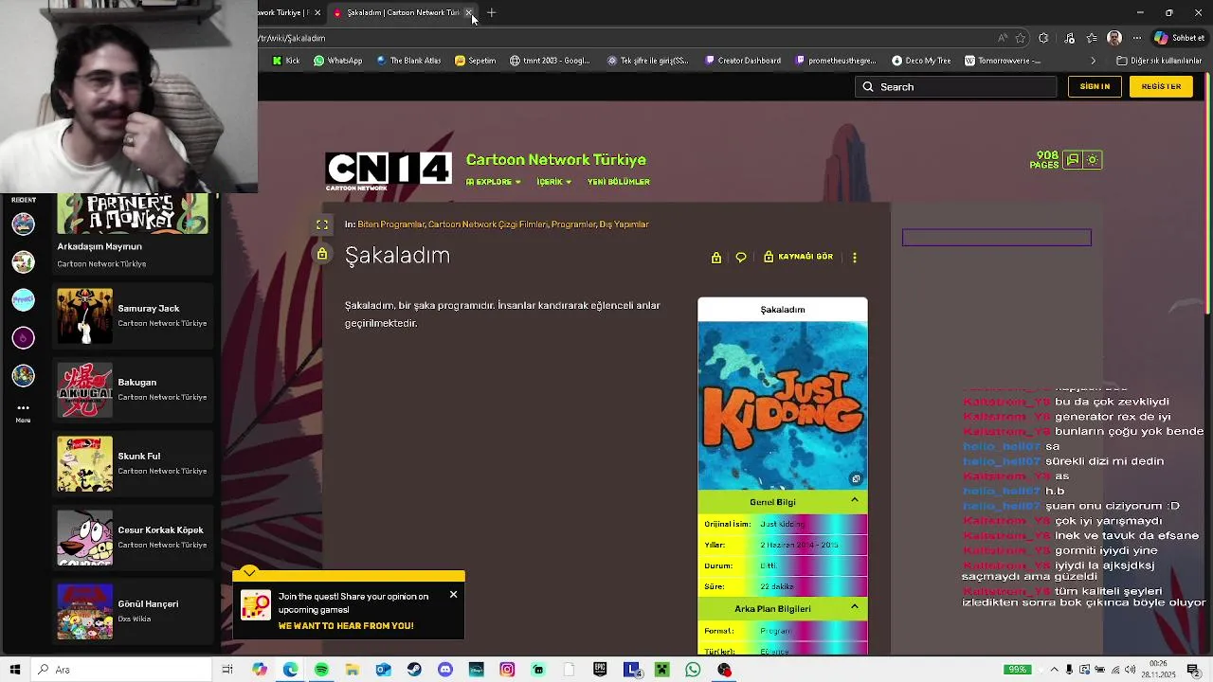This screenshot has height=682, width=1213.
Task: Open the browser profile avatar
Action: pyautogui.click(x=1114, y=38)
